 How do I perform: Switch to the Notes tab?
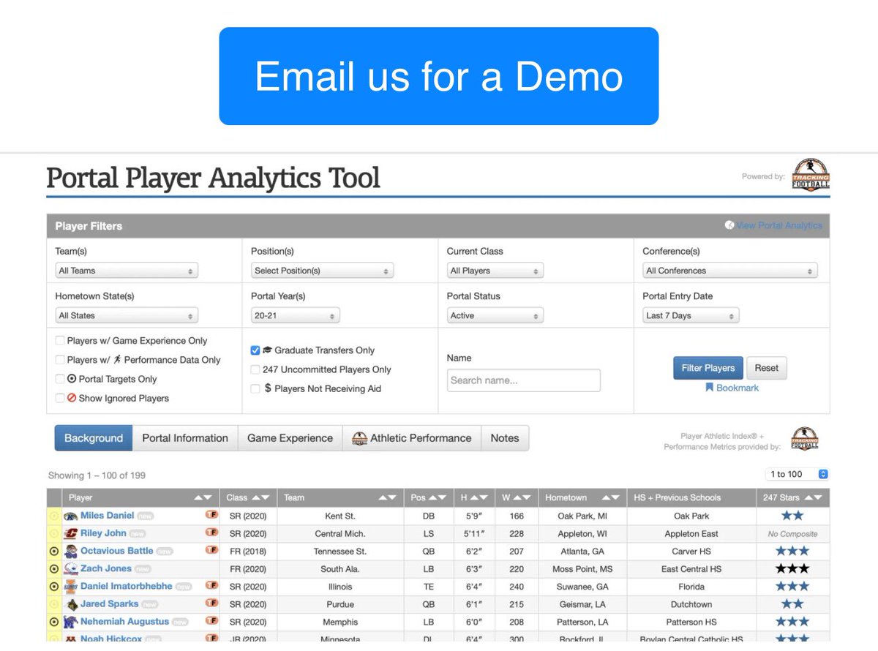[x=505, y=438]
